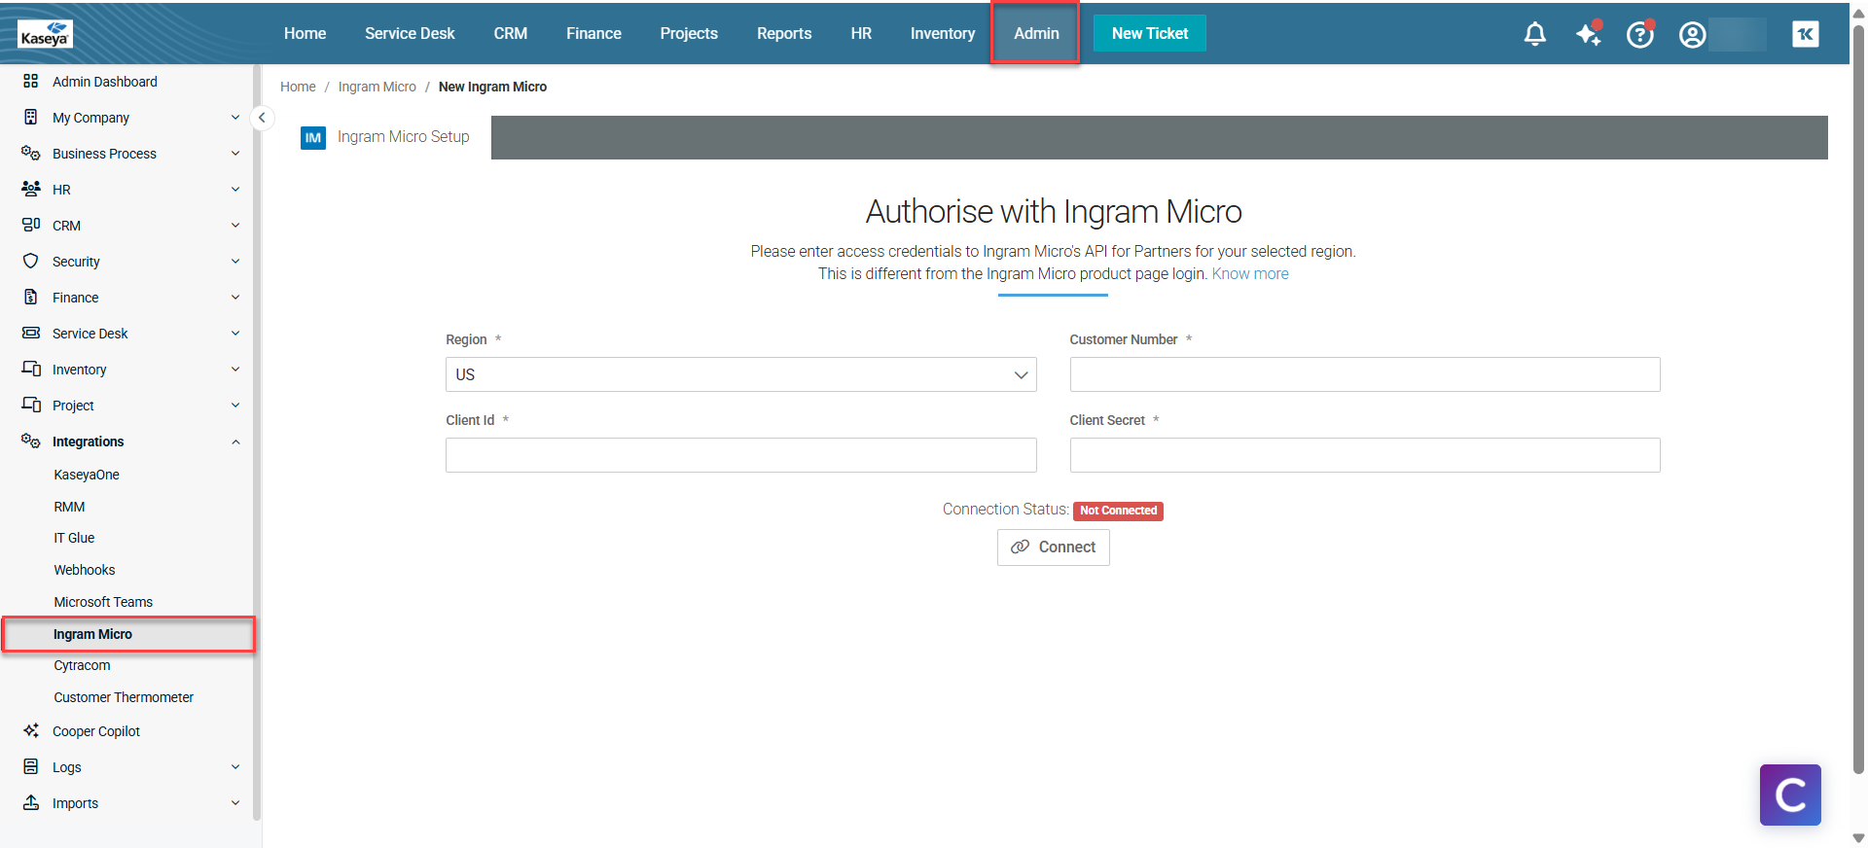The image size is (1868, 848).
Task: Click the user profile avatar icon
Action: [1692, 34]
